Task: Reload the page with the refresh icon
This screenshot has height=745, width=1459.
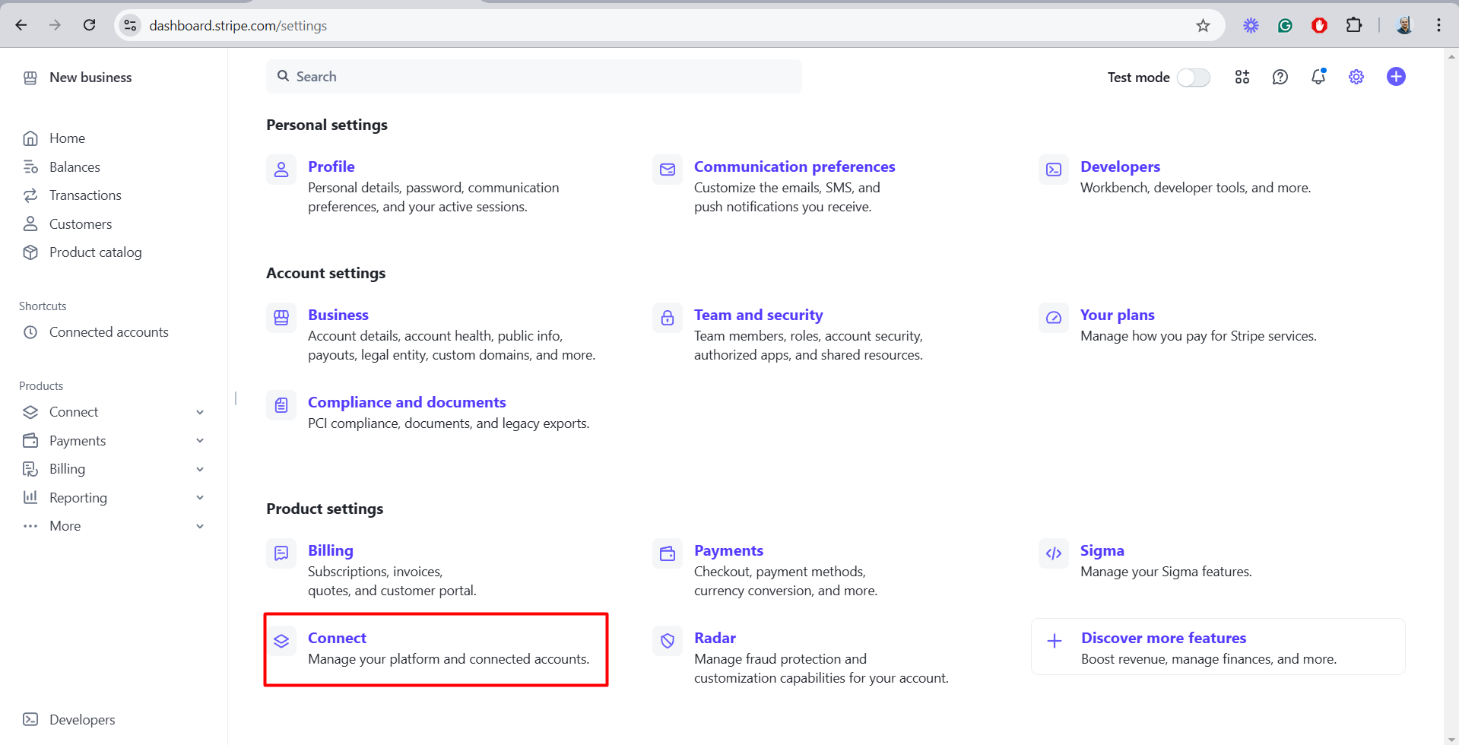Action: coord(89,25)
